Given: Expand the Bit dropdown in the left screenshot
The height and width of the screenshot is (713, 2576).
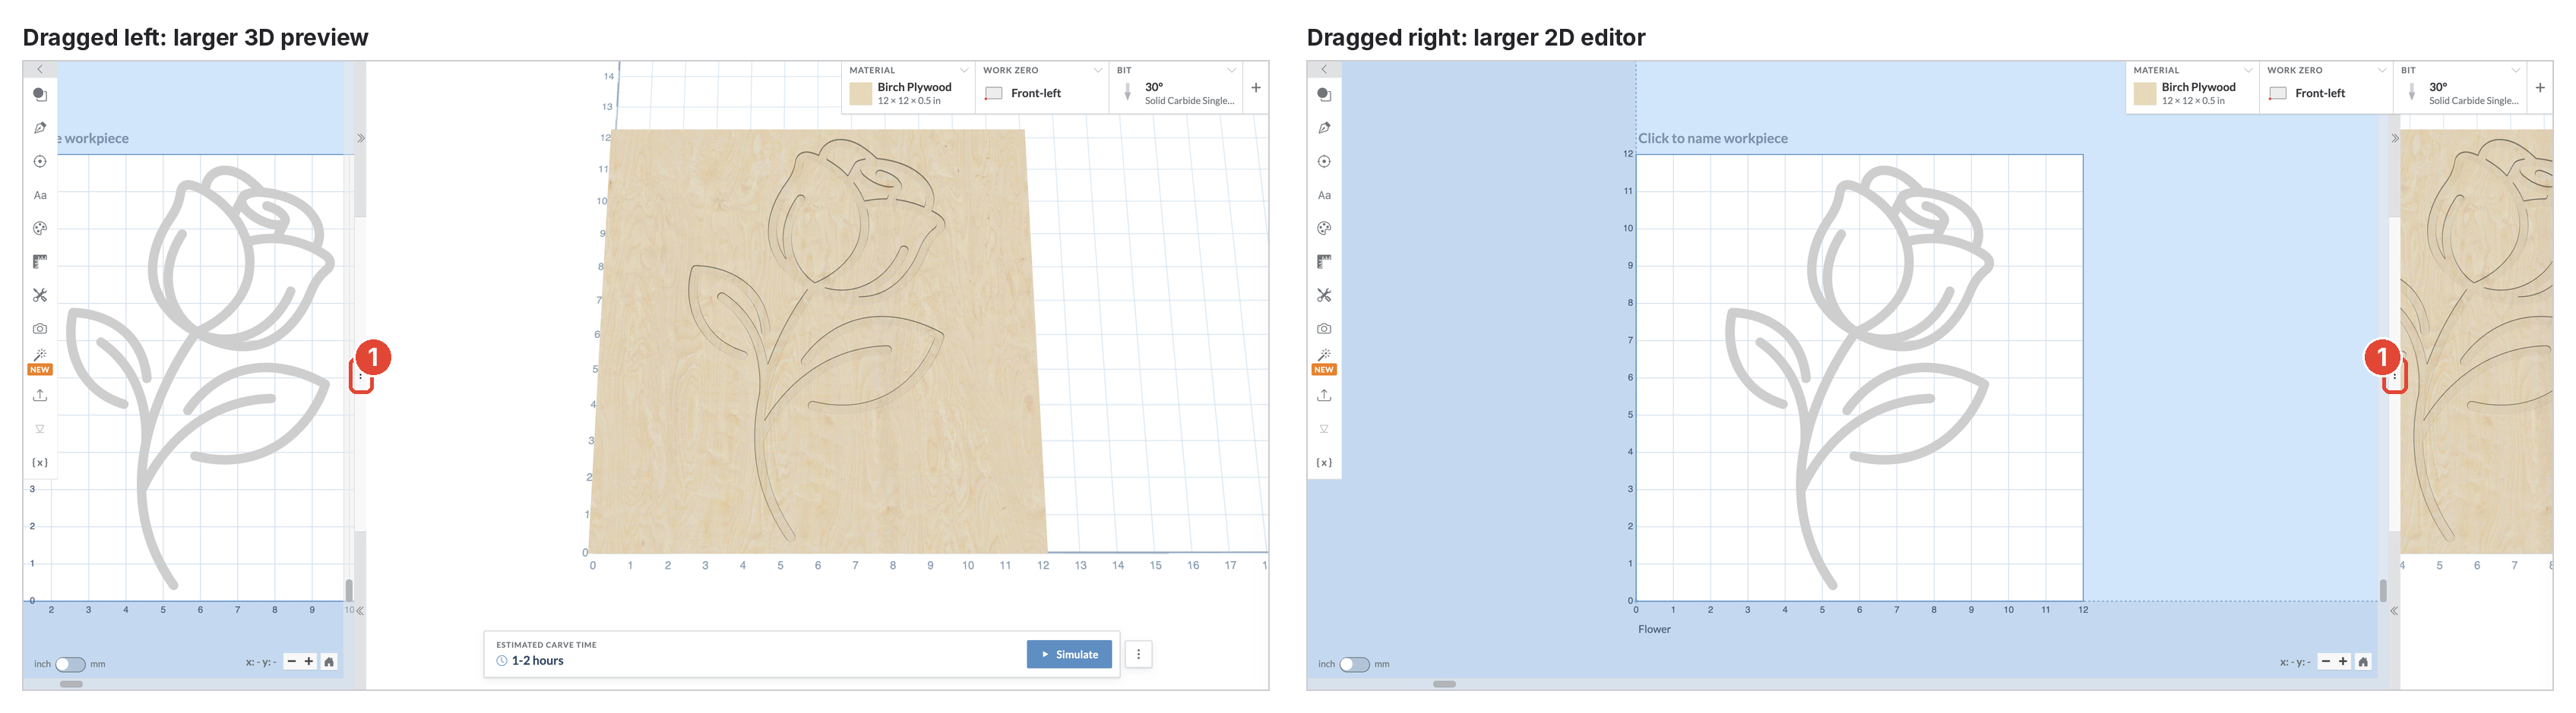Looking at the screenshot, I should tap(1231, 70).
